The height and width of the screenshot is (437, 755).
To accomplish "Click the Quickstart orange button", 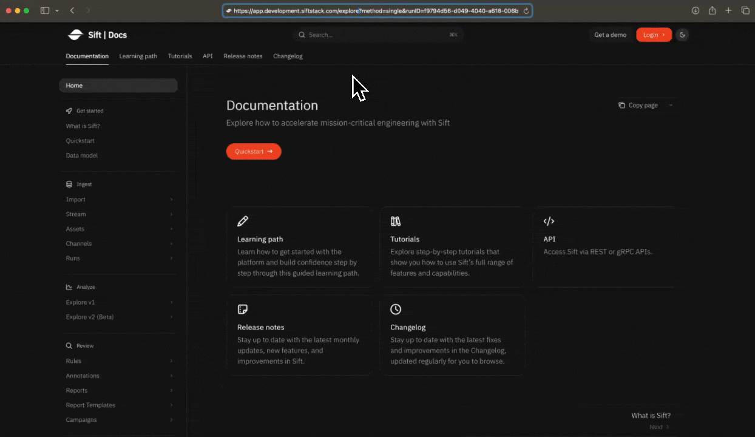I will coord(254,152).
